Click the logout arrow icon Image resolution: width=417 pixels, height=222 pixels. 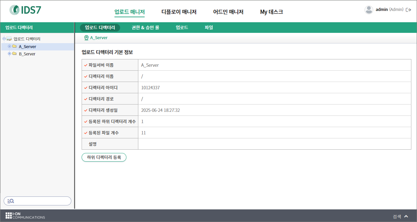(x=408, y=10)
